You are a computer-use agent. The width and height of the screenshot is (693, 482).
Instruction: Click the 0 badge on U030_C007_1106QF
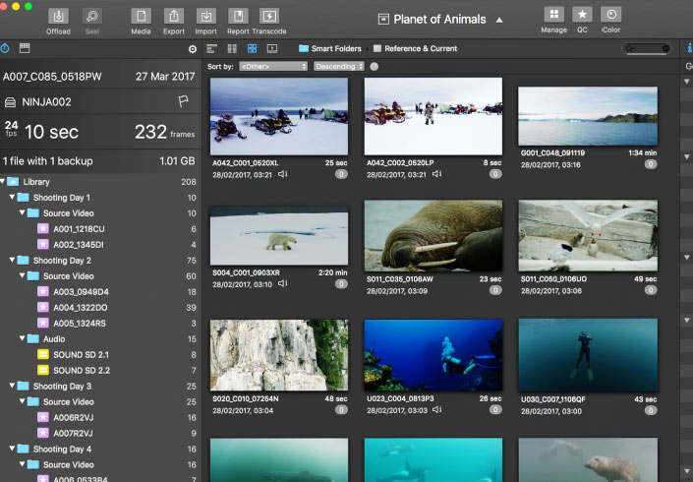(650, 410)
